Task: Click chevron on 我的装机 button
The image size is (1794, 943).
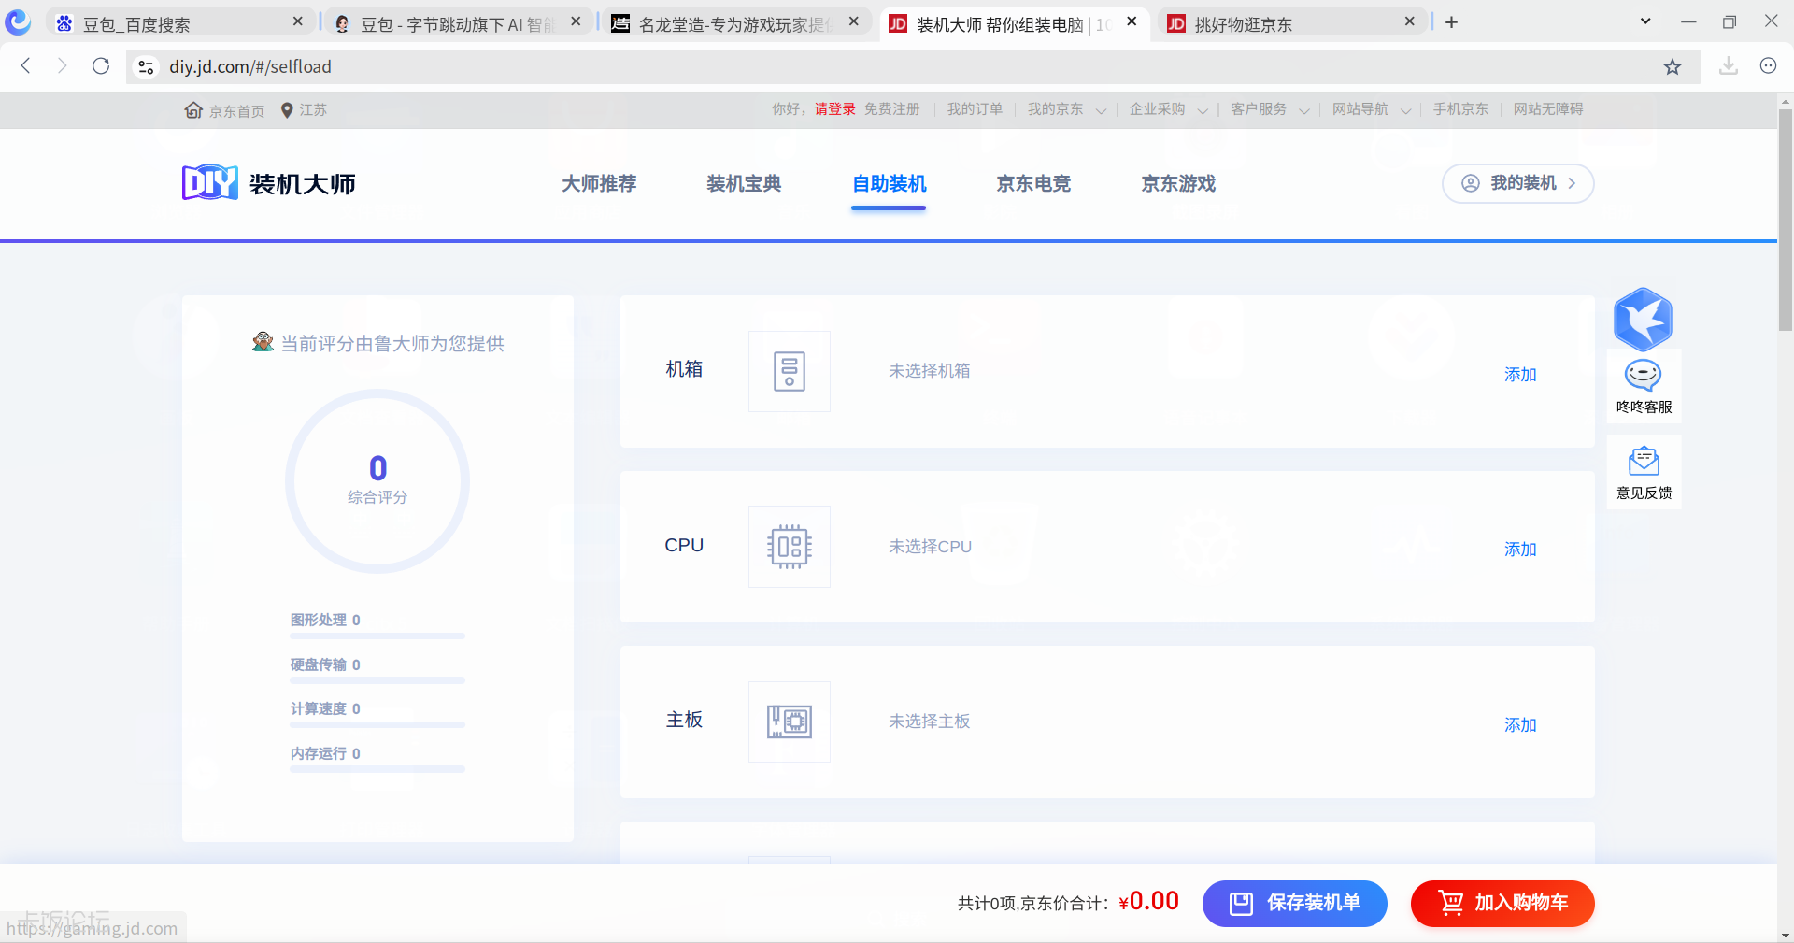Action: [x=1572, y=183]
